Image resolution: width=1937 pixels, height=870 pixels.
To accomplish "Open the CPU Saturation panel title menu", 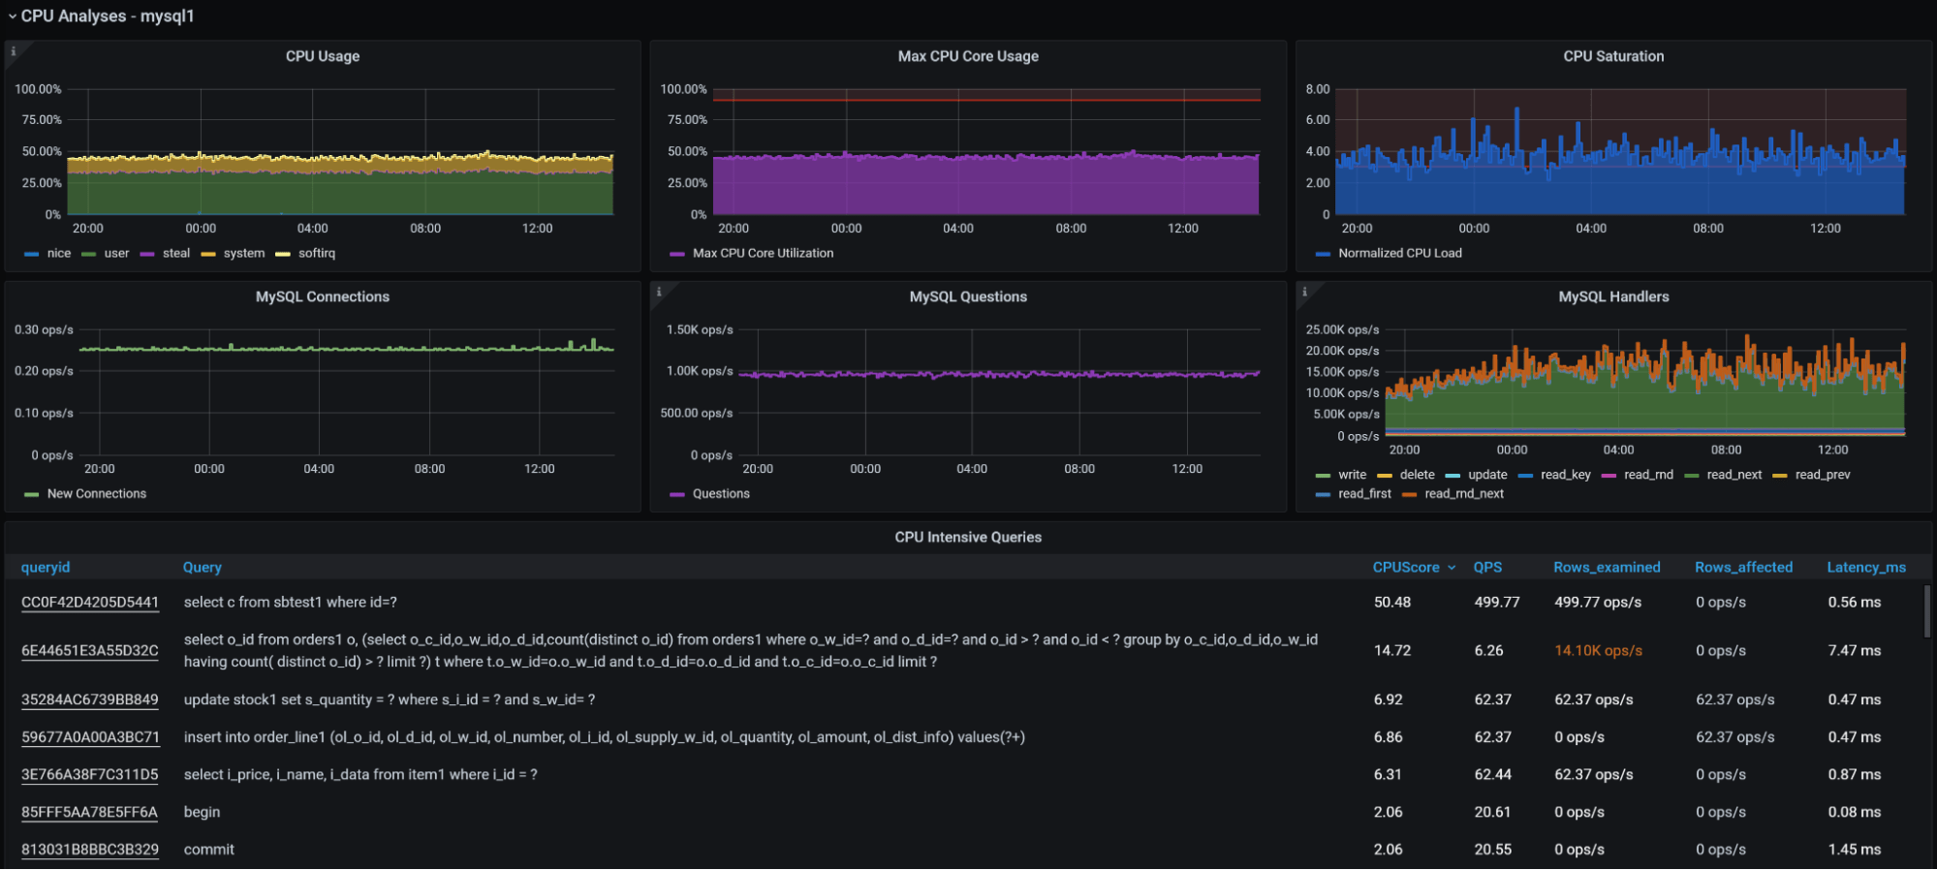I will 1612,56.
